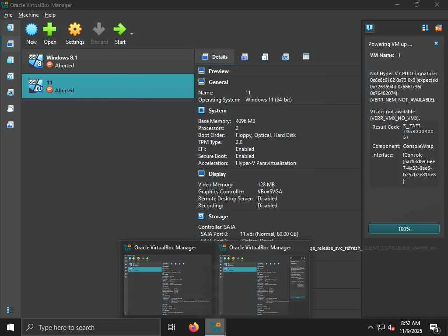Viewport: 448px width, 336px height.
Task: Open the Extensions tool in left sidebar
Action: click(10, 60)
